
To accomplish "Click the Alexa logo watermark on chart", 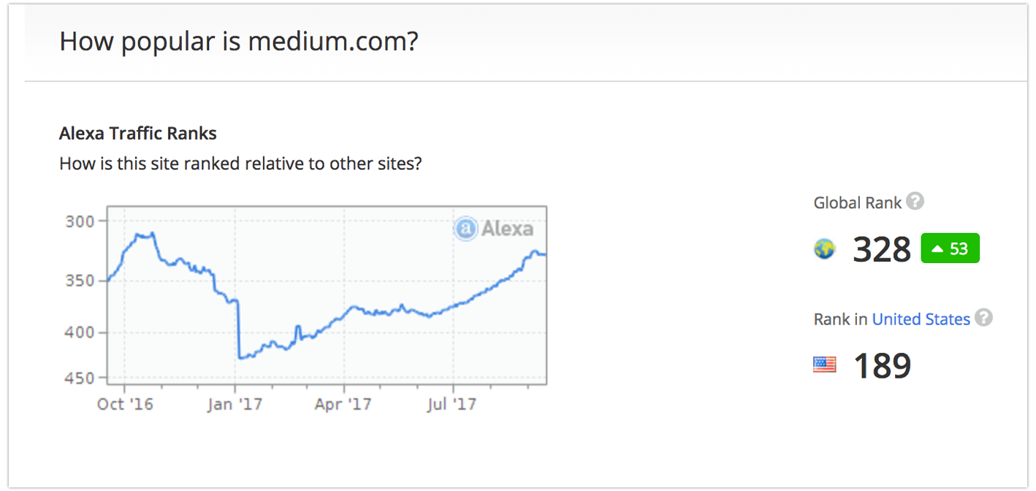I will point(493,229).
